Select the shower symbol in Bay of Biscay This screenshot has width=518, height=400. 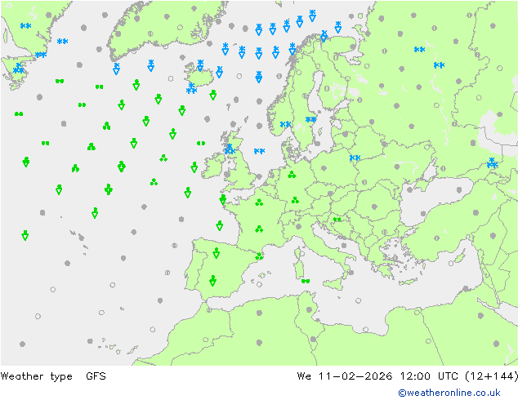click(x=219, y=226)
